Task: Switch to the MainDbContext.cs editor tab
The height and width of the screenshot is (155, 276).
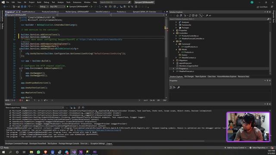Action: click(x=103, y=12)
